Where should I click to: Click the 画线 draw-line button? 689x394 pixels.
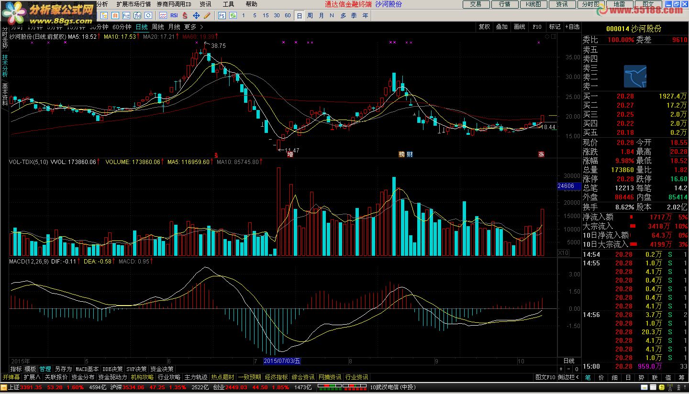pos(519,27)
